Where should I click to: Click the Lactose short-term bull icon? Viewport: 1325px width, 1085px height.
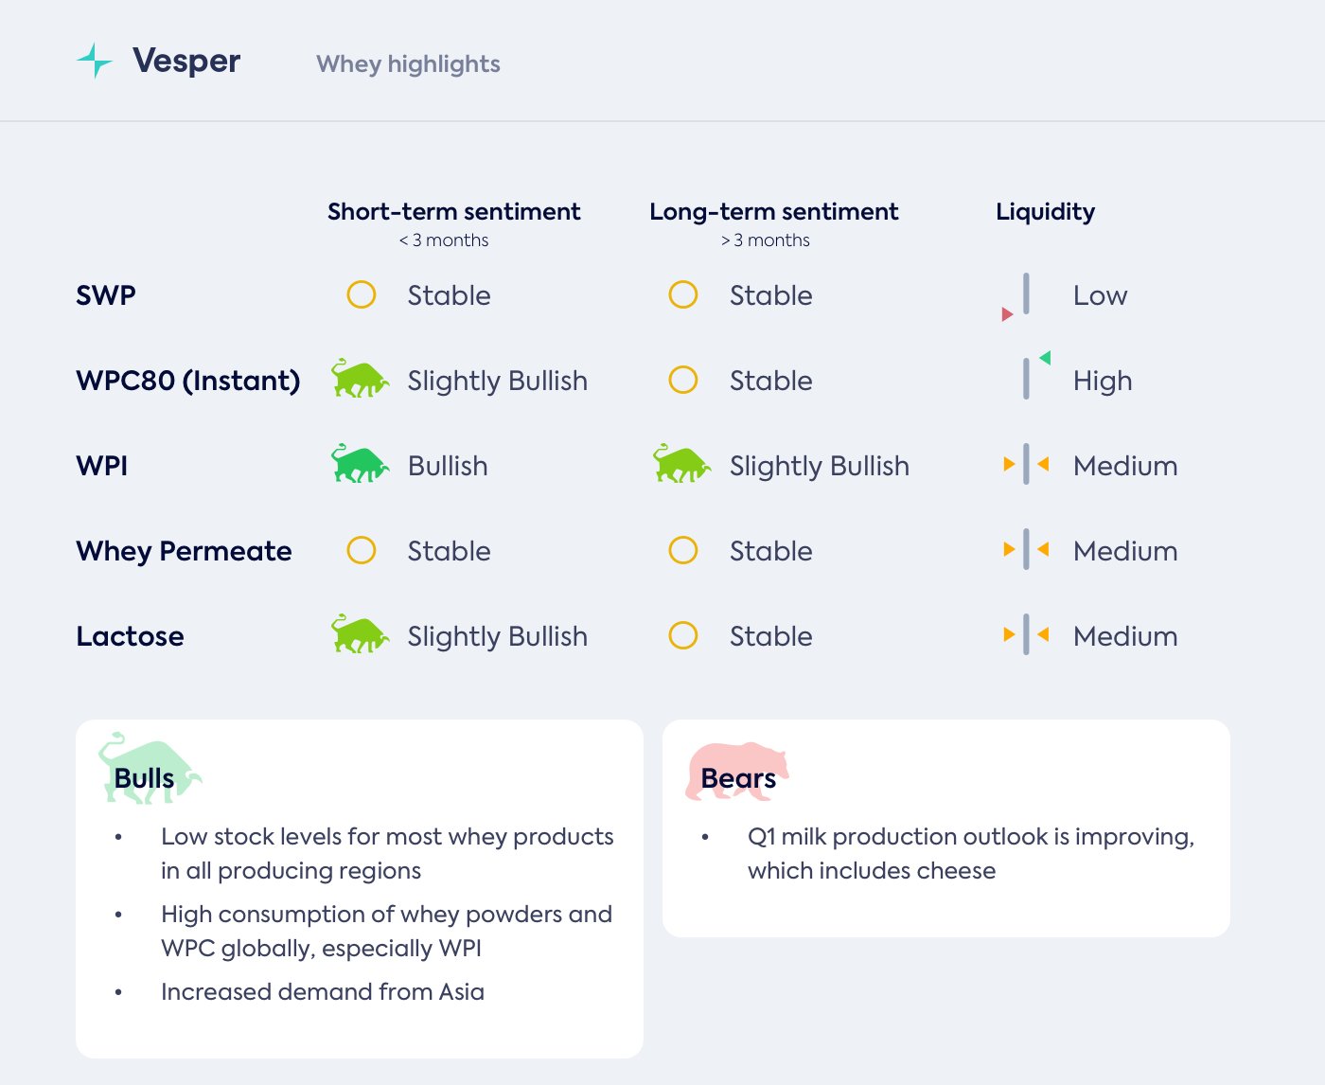pyautogui.click(x=360, y=634)
